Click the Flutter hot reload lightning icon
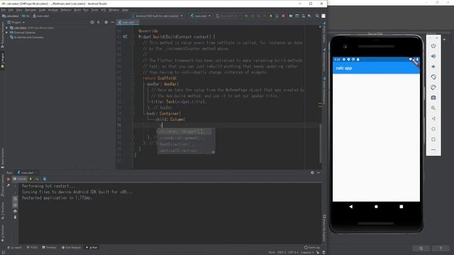 pyautogui.click(x=271, y=16)
